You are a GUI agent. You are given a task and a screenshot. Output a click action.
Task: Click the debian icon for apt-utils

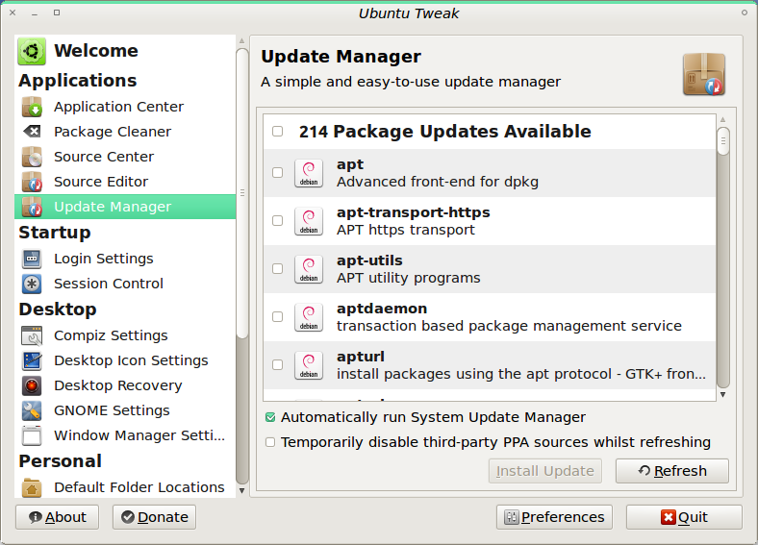(x=309, y=269)
